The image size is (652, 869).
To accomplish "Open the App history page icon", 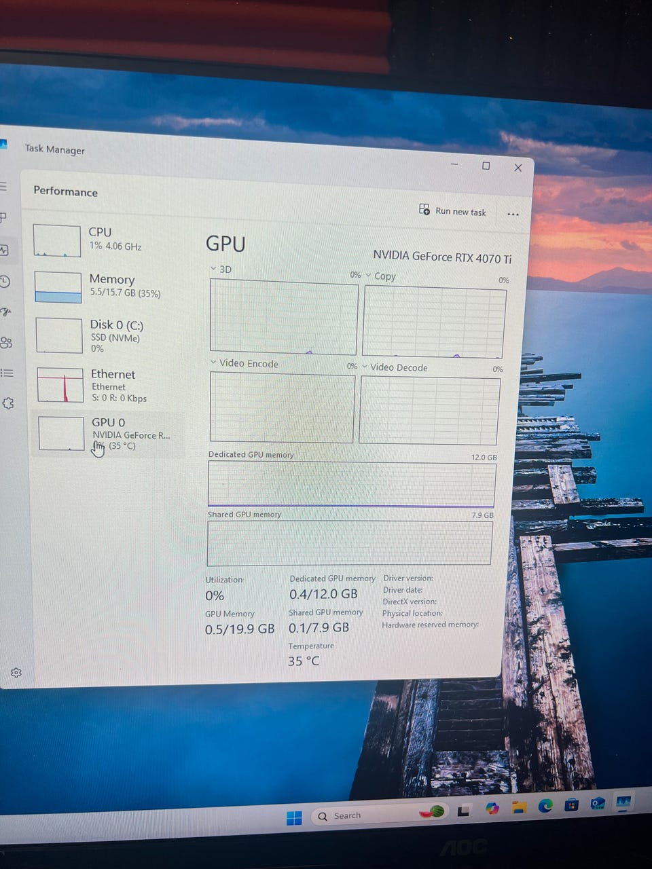I will pos(4,281).
